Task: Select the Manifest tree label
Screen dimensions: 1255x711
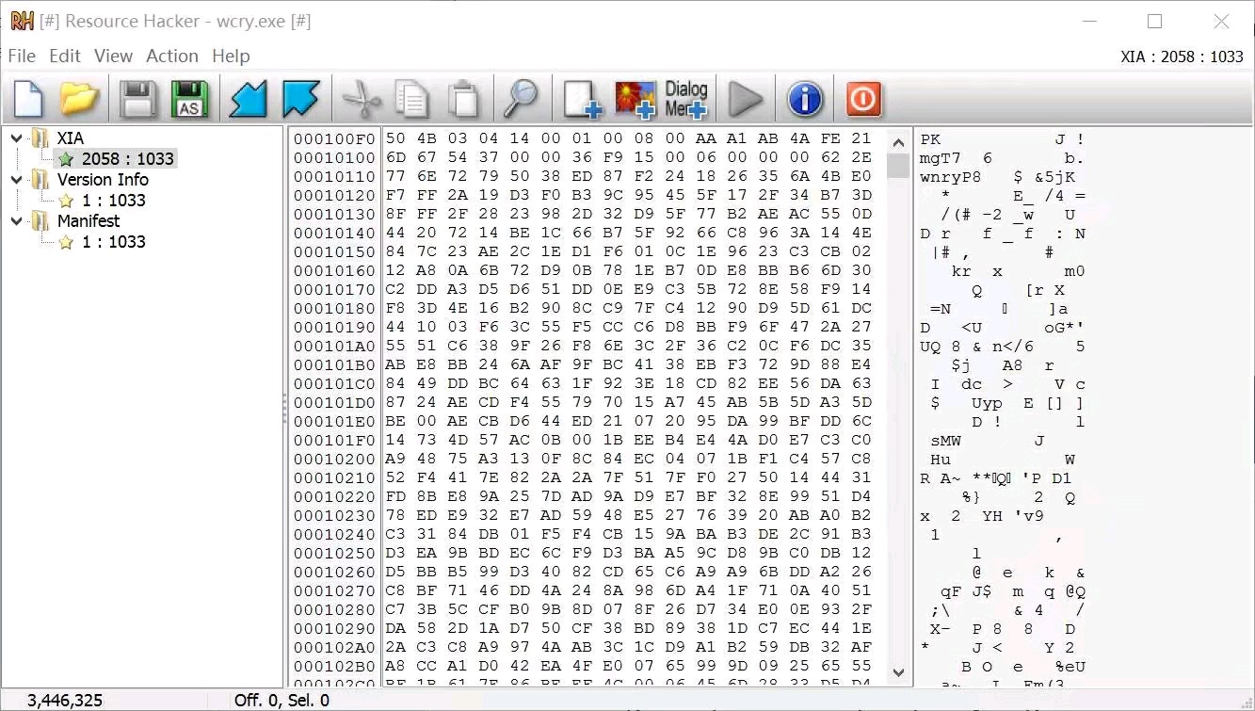Action: [88, 221]
